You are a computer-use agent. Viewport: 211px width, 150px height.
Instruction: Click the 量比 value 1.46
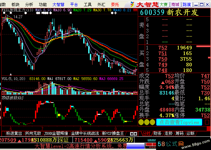pyautogui.click(x=204, y=99)
